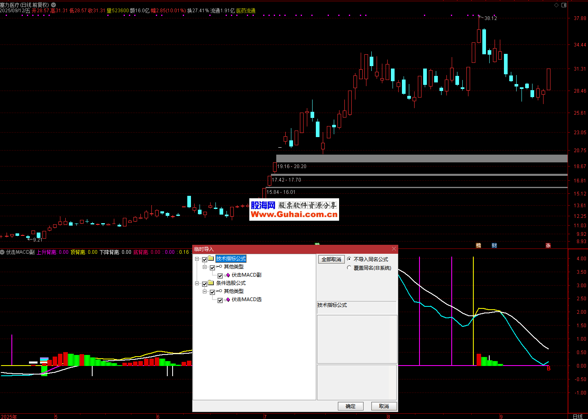Click the 涨 event marker on chart

[x=548, y=245]
